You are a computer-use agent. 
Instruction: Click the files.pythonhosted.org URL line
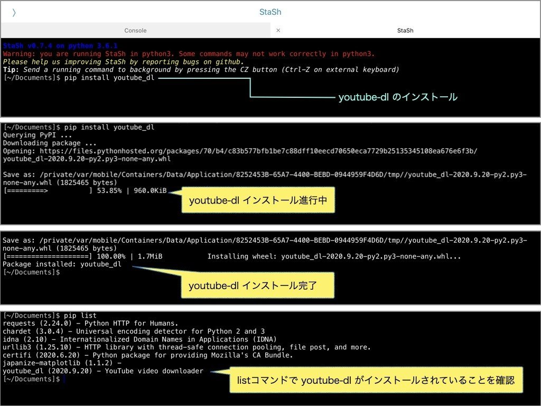point(240,151)
